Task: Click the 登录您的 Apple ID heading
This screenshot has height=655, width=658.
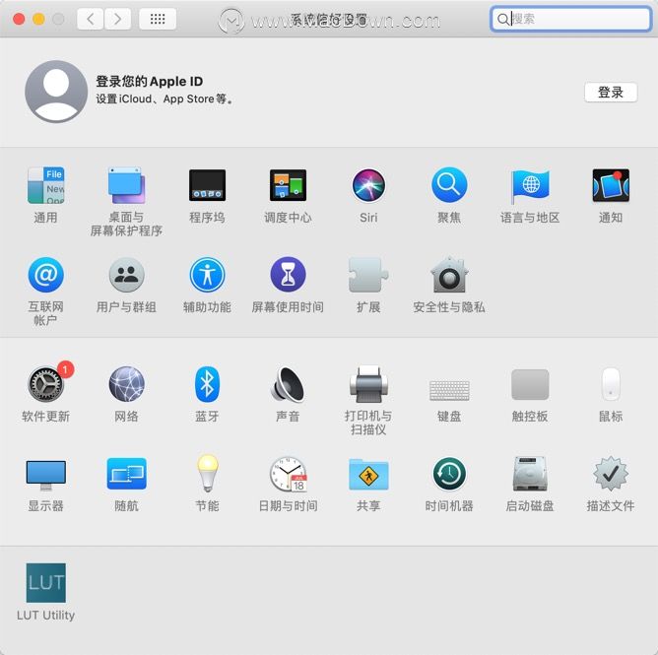Action: [150, 82]
